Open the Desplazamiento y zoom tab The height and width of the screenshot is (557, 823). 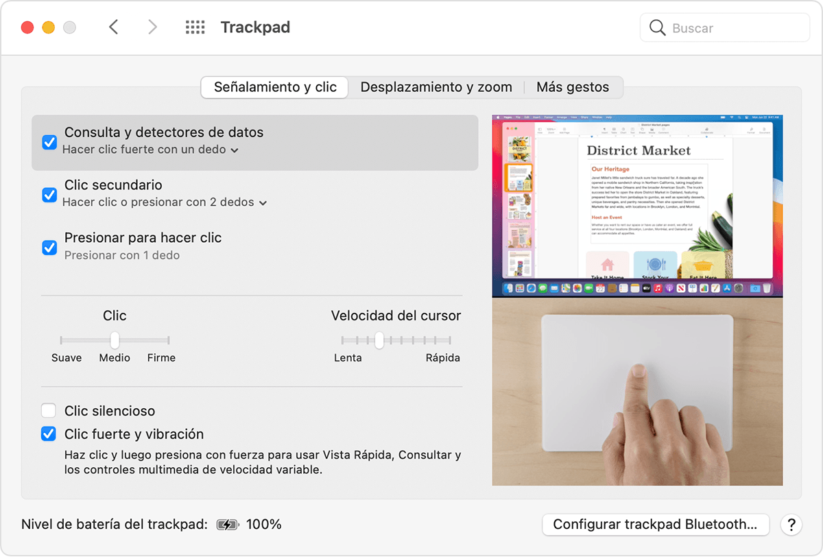[x=436, y=87]
